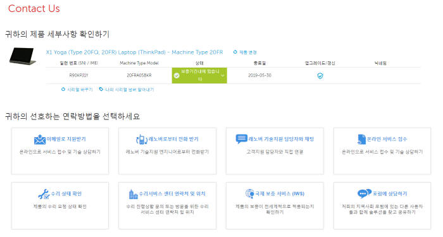Click the 상태 column header
The height and width of the screenshot is (237, 443).
199,63
